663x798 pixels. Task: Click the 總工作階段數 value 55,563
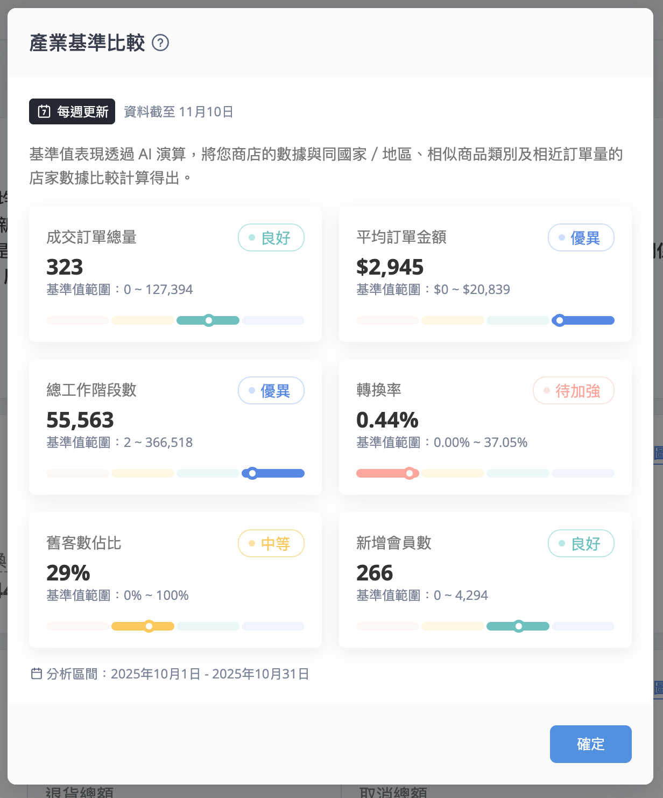pos(80,420)
